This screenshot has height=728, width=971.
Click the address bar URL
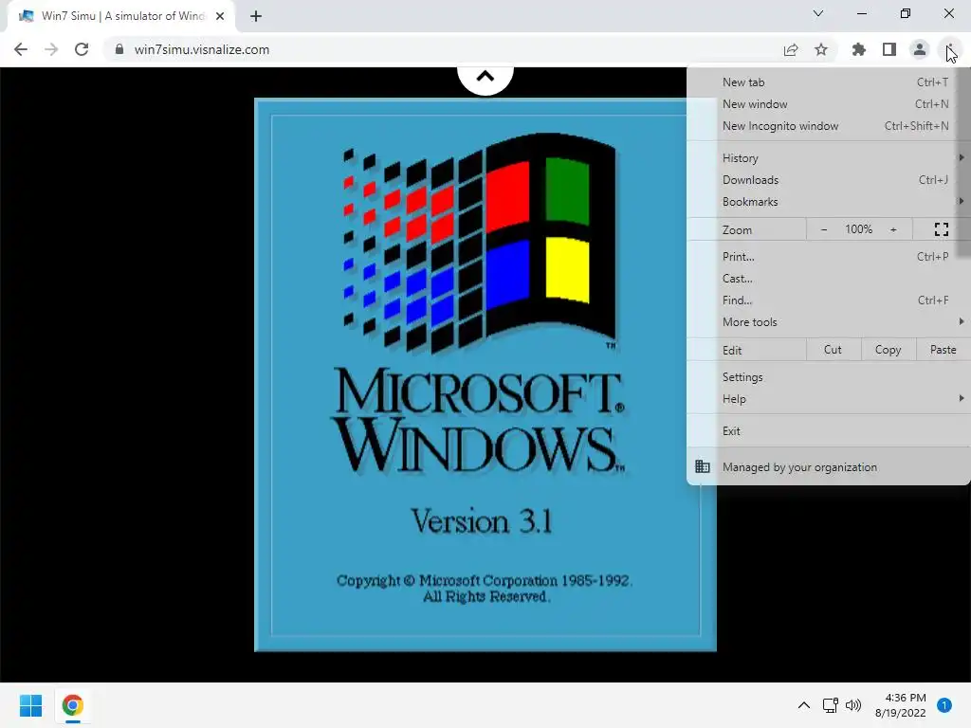pyautogui.click(x=202, y=49)
